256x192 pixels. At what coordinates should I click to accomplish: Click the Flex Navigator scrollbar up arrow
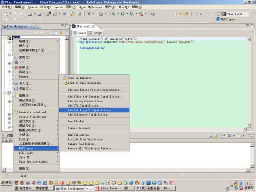(x=67, y=38)
